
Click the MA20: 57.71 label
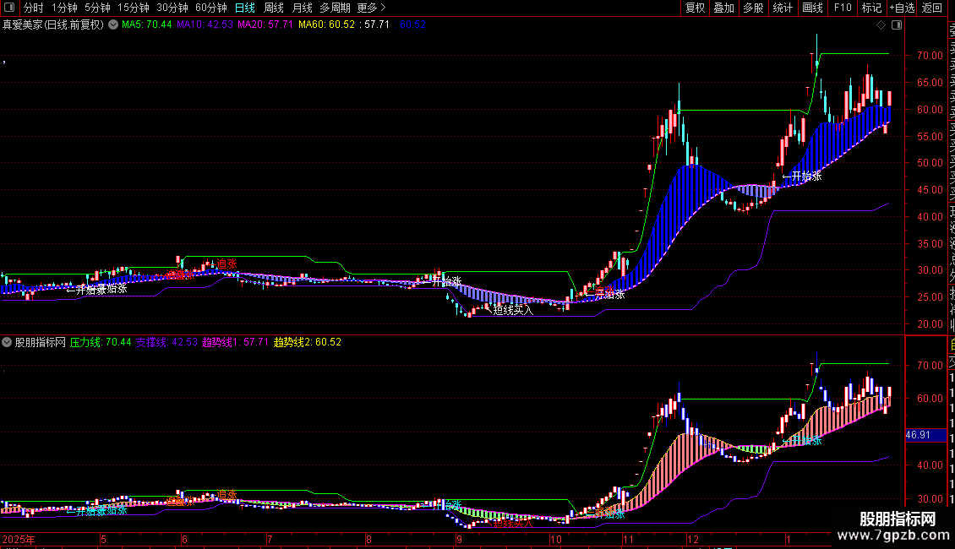[265, 24]
